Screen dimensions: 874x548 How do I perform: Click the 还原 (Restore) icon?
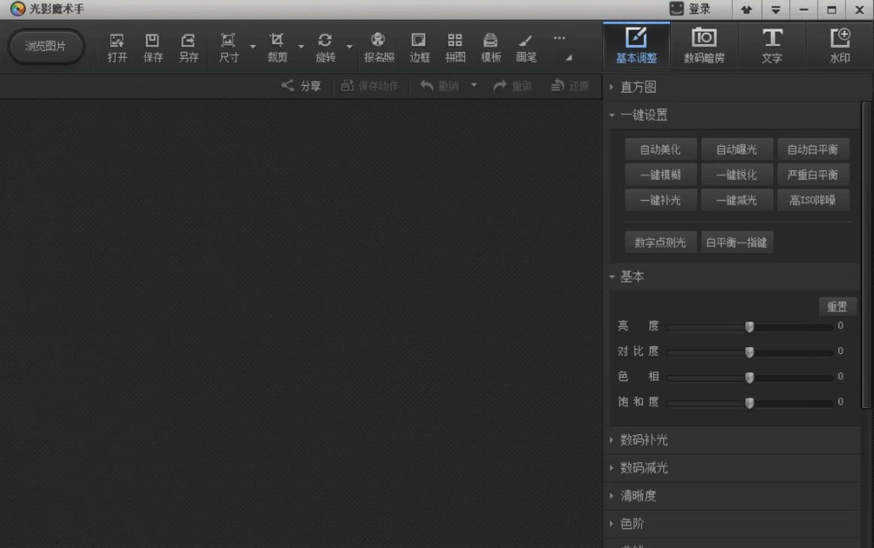tap(557, 85)
